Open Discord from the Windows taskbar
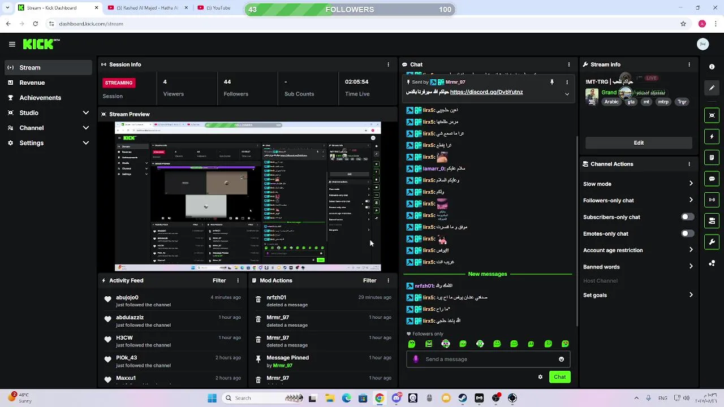 tap(397, 398)
